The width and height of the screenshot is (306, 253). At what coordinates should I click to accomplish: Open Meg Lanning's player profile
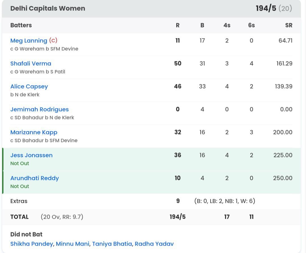pos(28,40)
